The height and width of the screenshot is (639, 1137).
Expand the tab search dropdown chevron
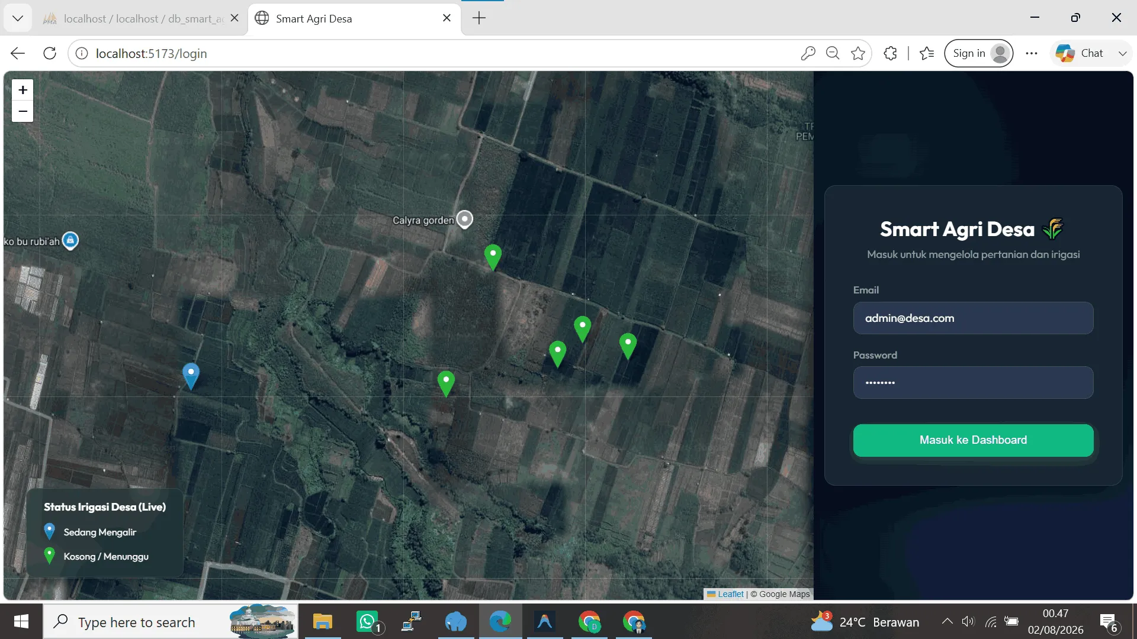pos(18,18)
